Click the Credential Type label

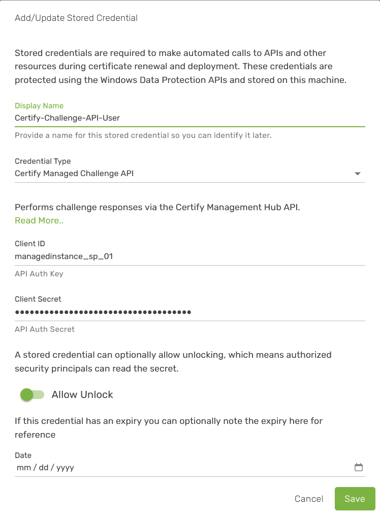pos(43,161)
